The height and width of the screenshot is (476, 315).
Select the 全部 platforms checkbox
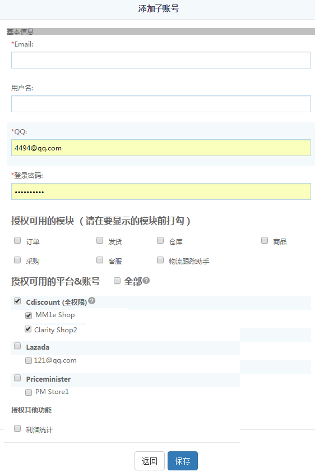click(117, 281)
